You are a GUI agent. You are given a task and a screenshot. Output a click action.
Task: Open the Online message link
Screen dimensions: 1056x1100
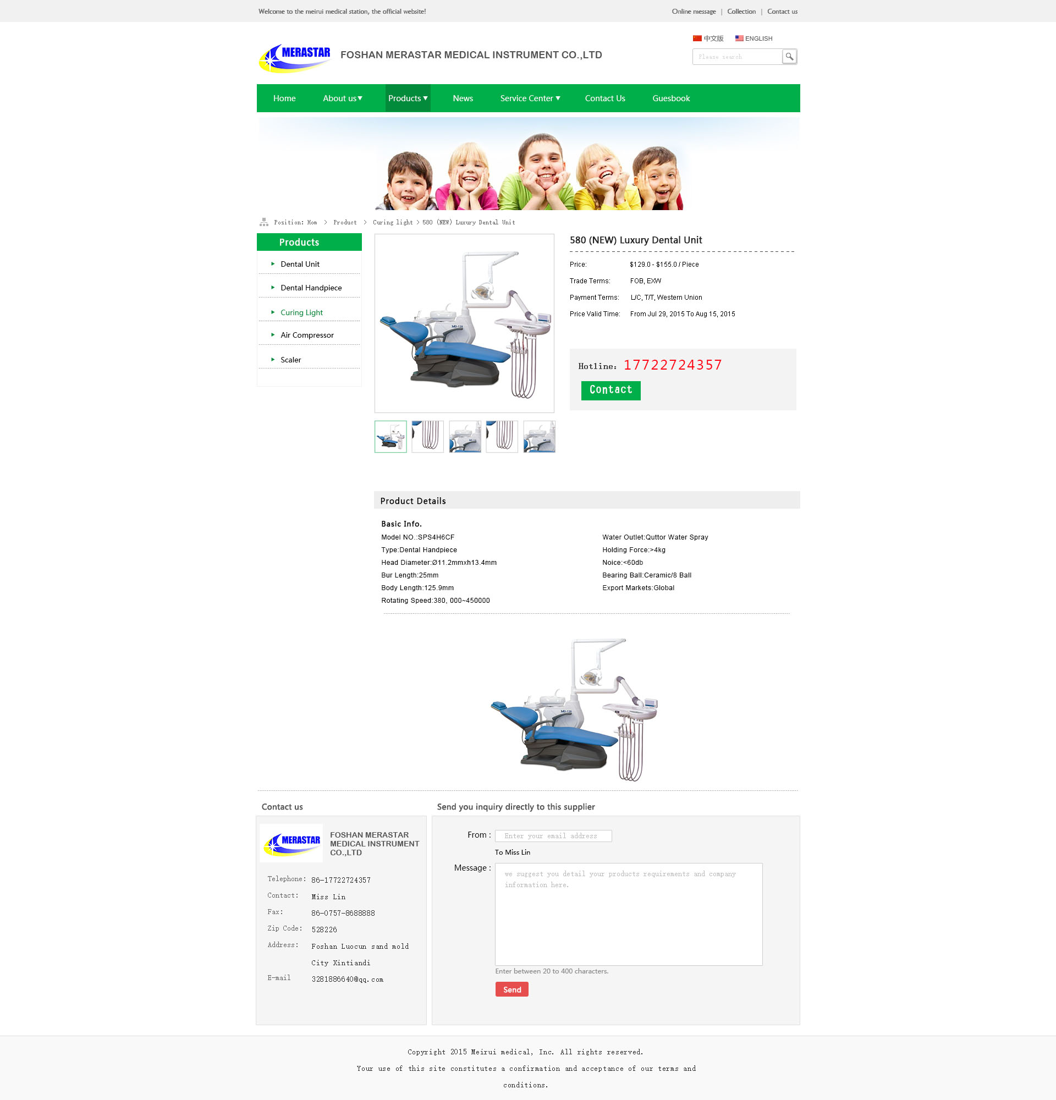[x=694, y=11]
